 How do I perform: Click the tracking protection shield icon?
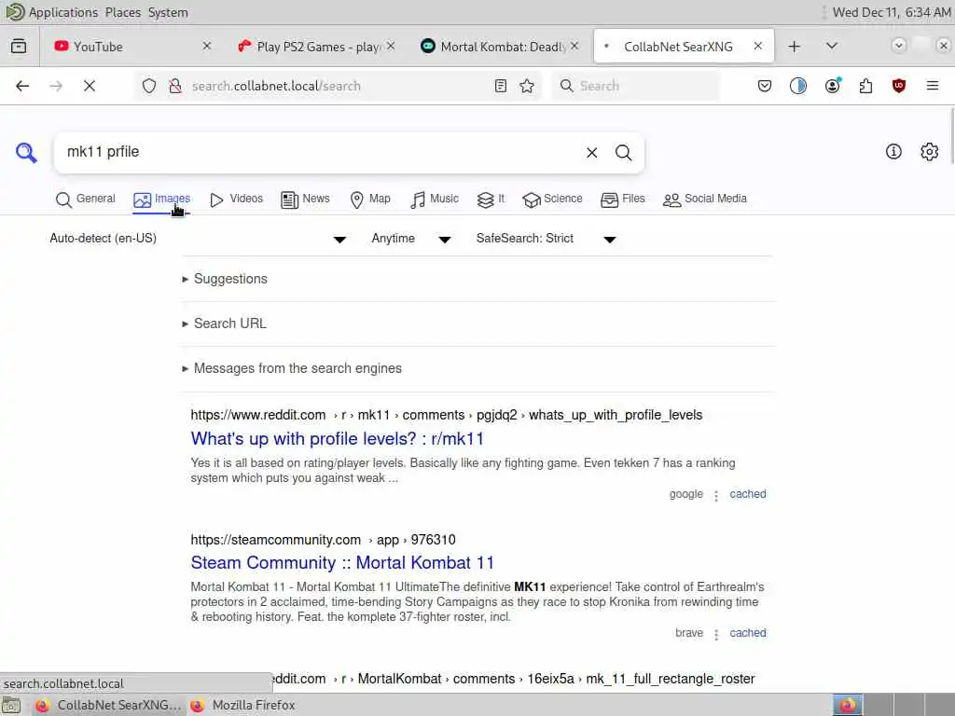pyautogui.click(x=149, y=86)
